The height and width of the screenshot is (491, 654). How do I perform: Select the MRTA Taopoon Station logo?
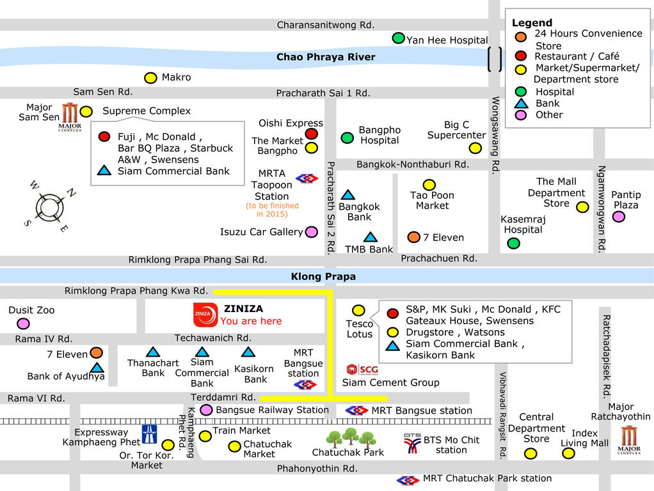(307, 178)
